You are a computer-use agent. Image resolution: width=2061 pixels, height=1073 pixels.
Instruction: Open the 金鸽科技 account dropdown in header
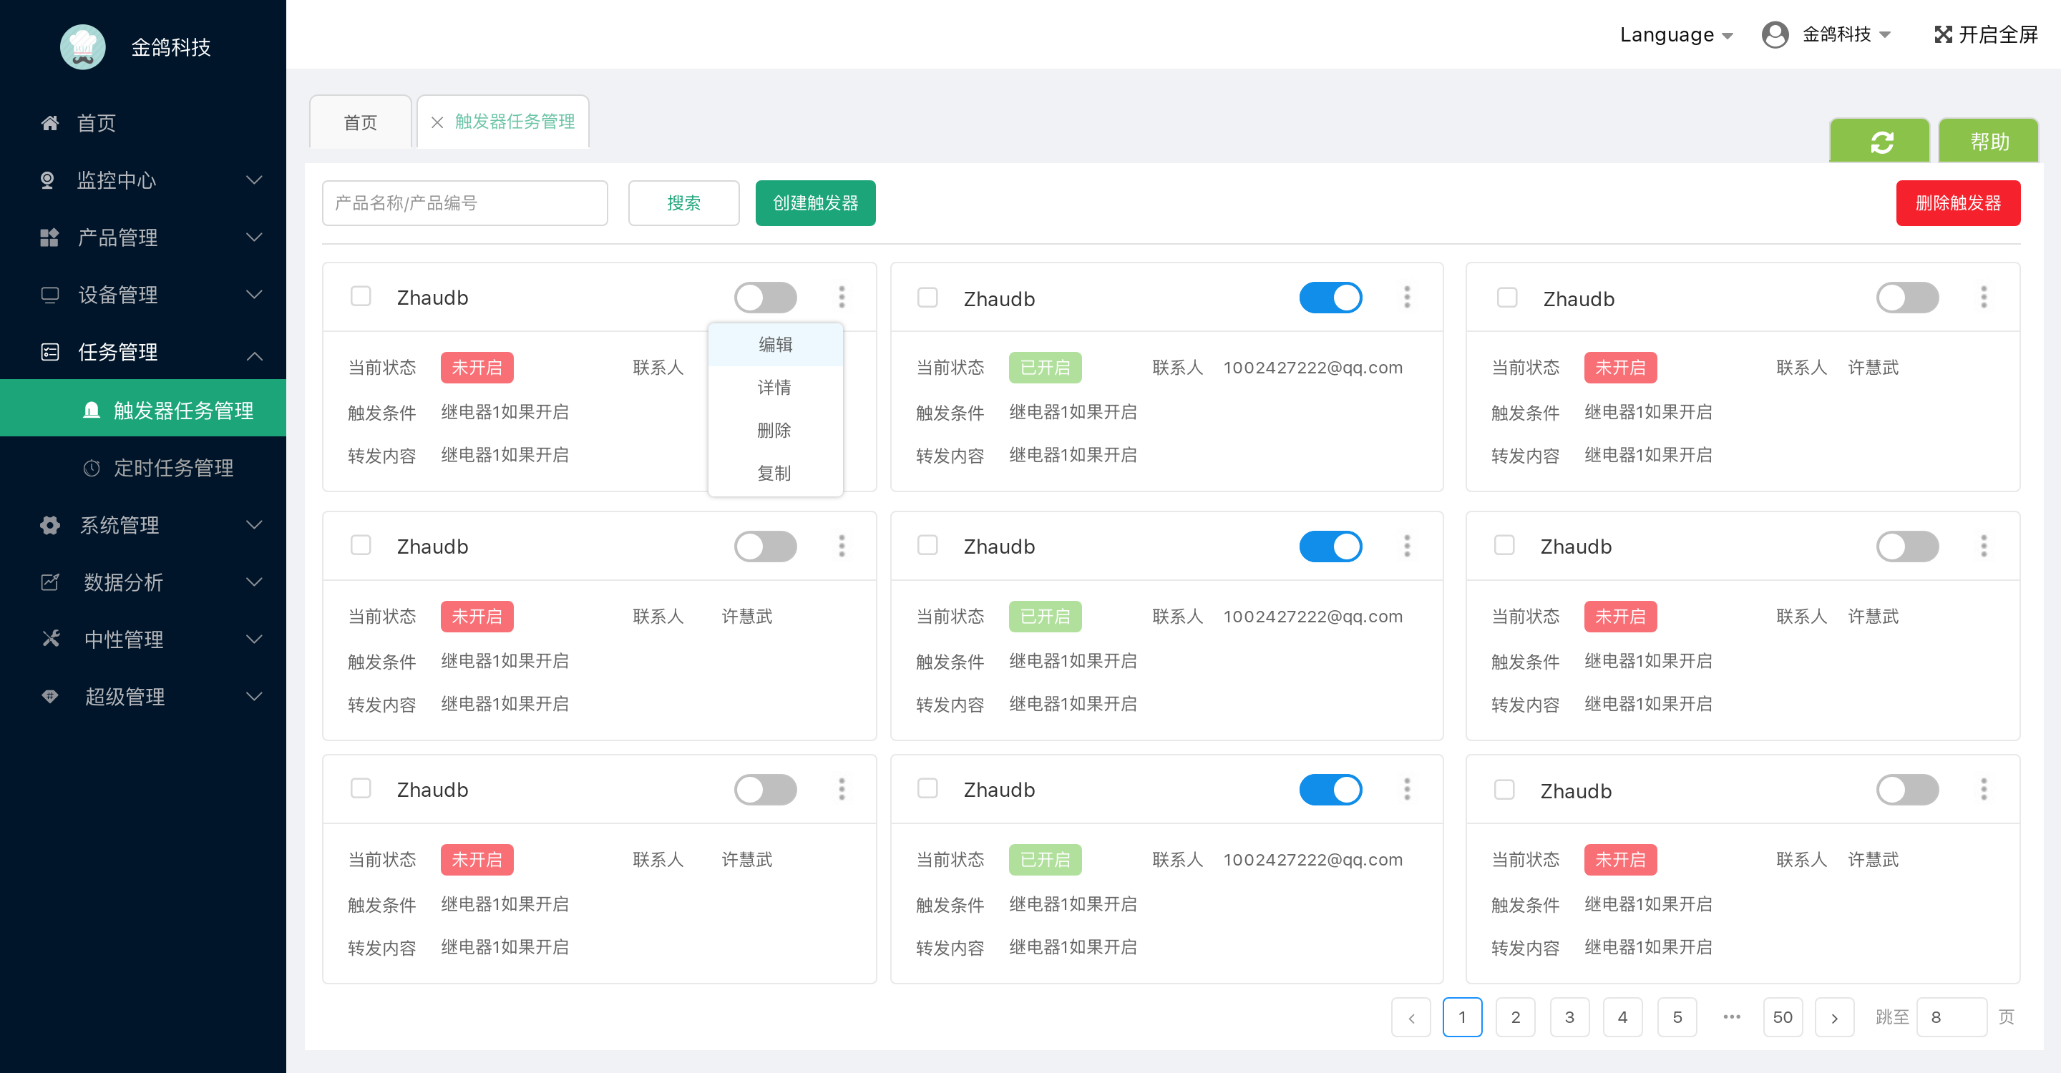point(1846,34)
